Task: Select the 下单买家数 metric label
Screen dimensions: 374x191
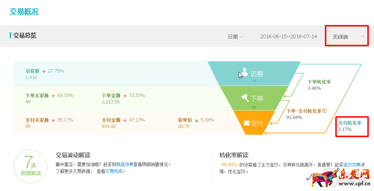Action: [x=37, y=96]
